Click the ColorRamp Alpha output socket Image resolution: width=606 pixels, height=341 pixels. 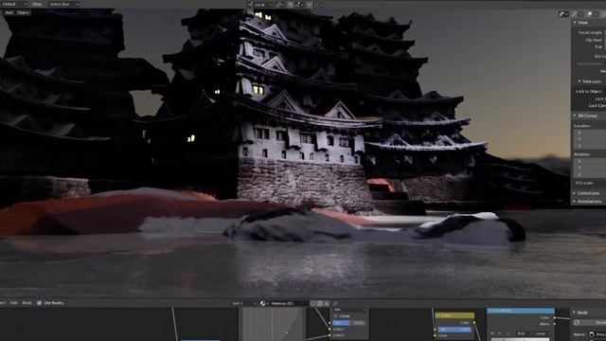coord(555,324)
